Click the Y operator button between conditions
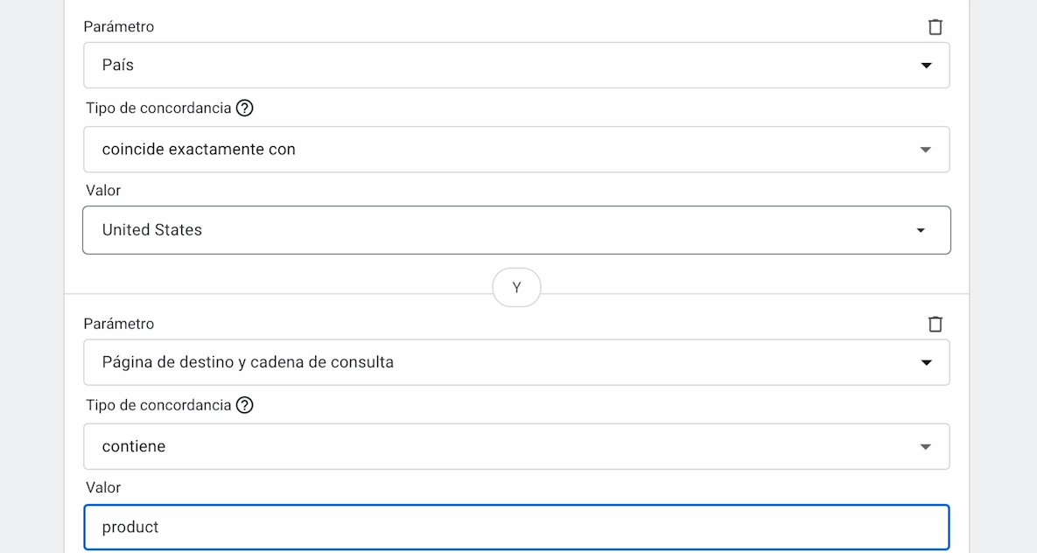Screen dimensions: 1037x553 click(516, 288)
